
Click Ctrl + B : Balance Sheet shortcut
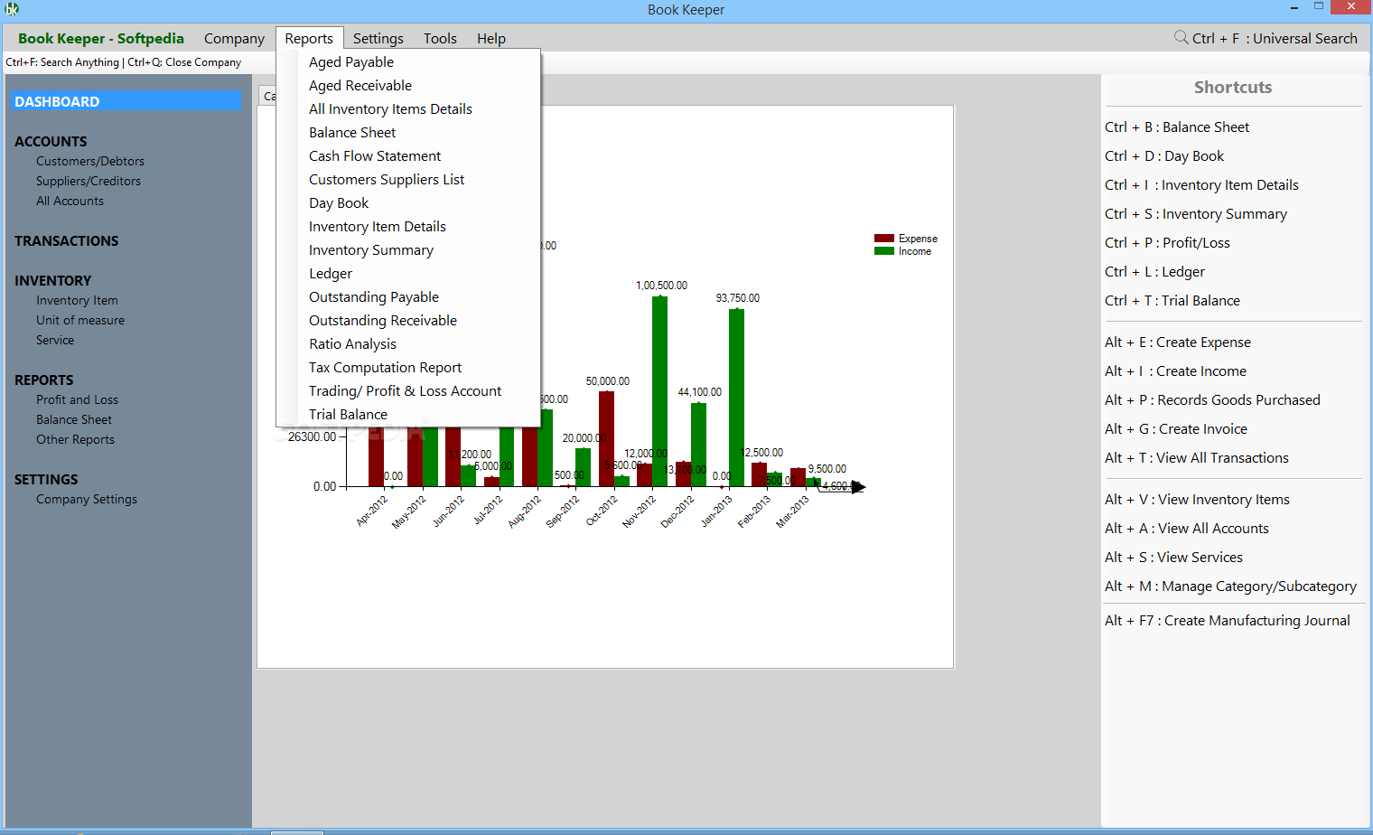pos(1177,127)
